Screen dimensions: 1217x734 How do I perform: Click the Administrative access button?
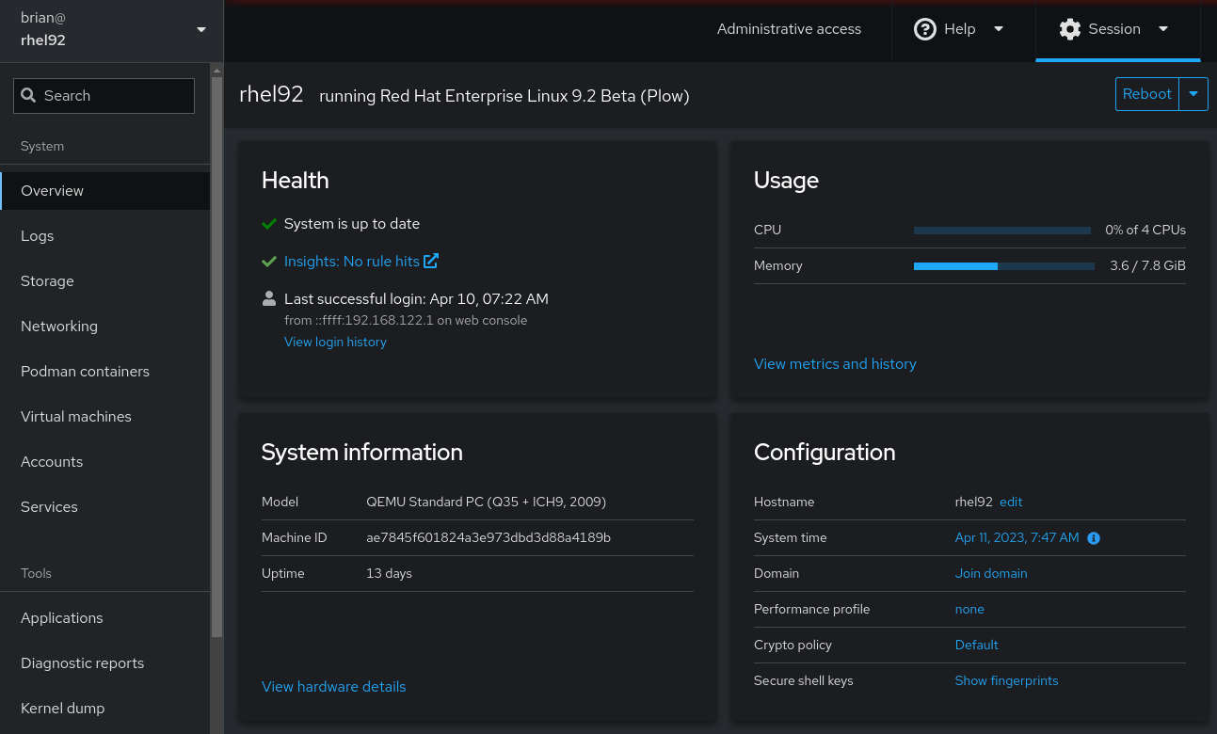[789, 29]
